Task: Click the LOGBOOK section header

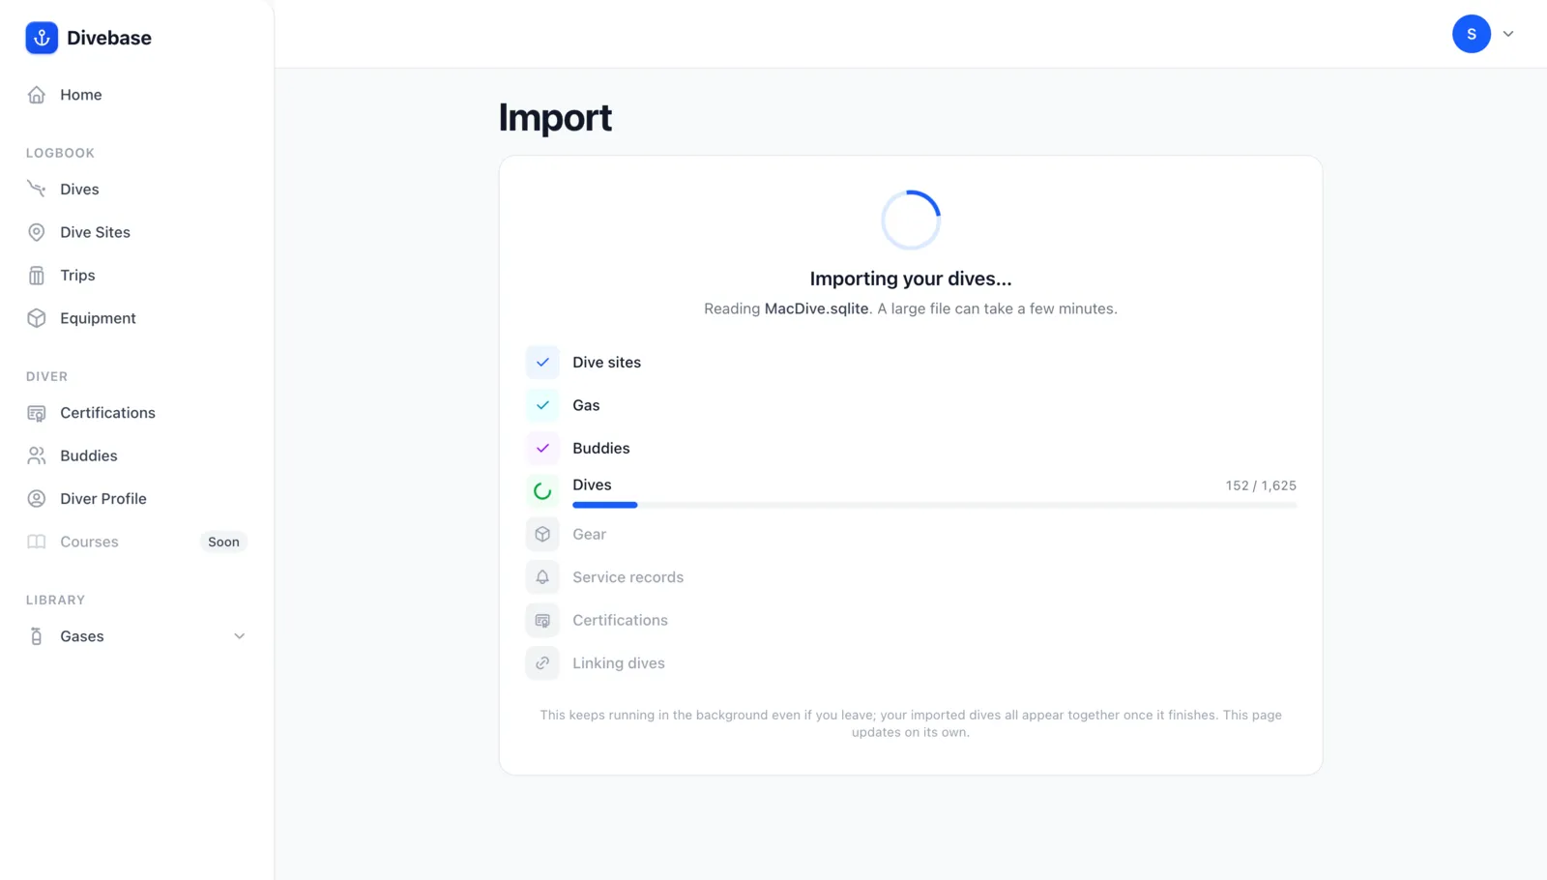Action: 60,153
